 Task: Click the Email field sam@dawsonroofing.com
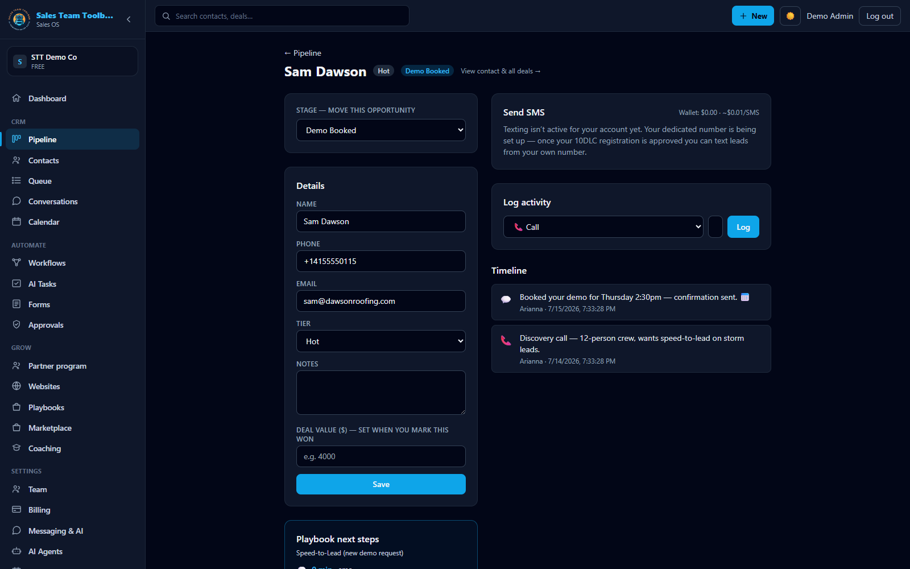click(381, 301)
